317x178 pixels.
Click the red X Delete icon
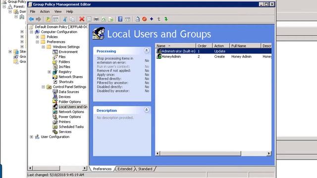click(82, 19)
